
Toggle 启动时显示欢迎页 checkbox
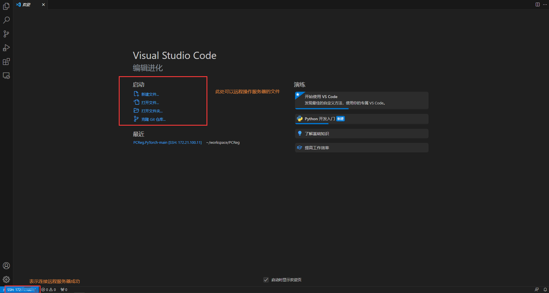(266, 280)
